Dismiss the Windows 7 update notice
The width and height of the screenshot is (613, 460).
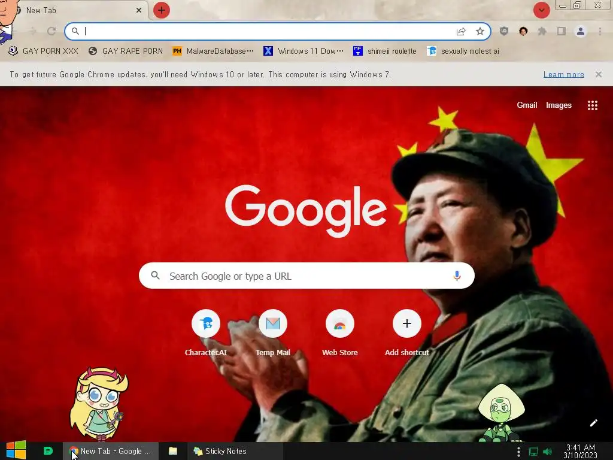[x=599, y=74]
